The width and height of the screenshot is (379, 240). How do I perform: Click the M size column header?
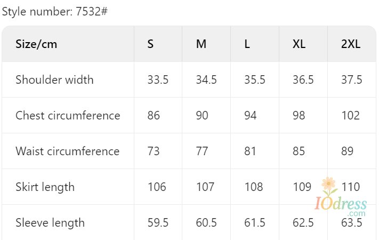click(x=201, y=44)
